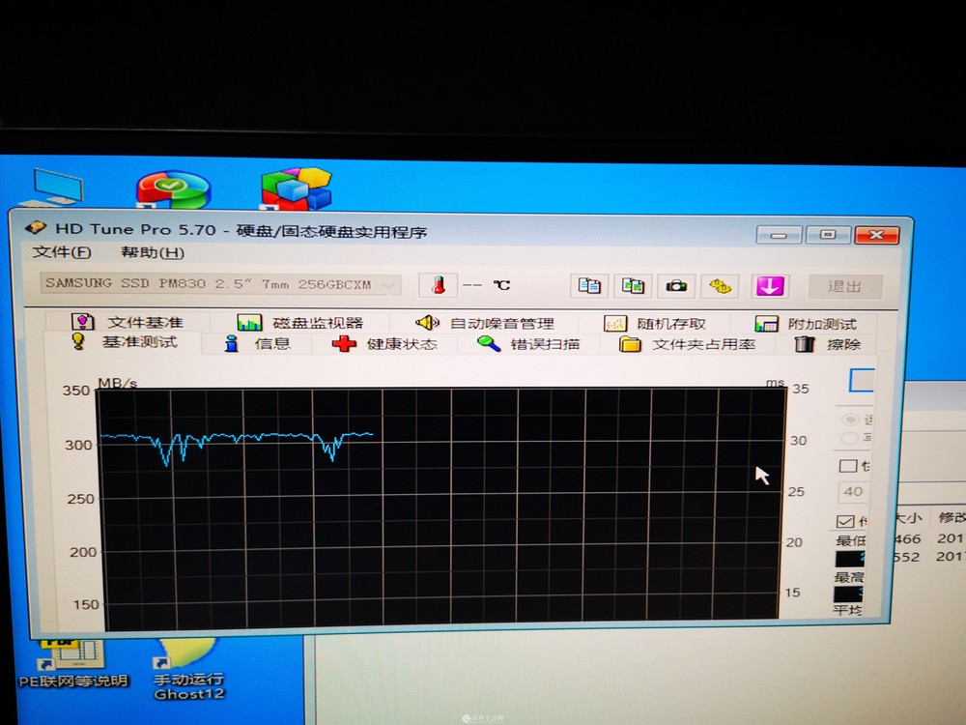The image size is (966, 725).
Task: Click the 退出 button
Action: tap(844, 286)
